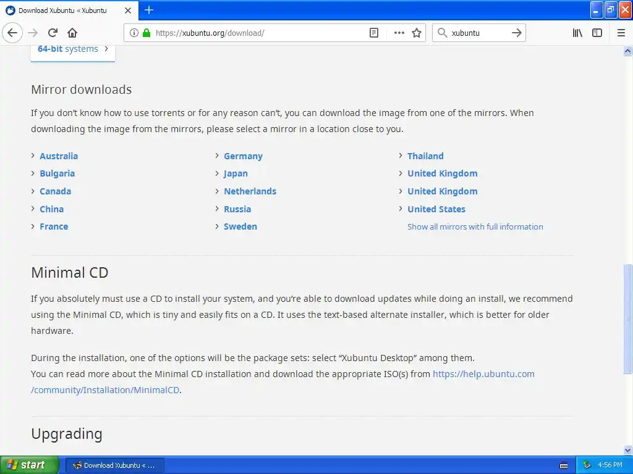The width and height of the screenshot is (633, 474).
Task: Click the xubuntu search box
Action: pos(479,33)
